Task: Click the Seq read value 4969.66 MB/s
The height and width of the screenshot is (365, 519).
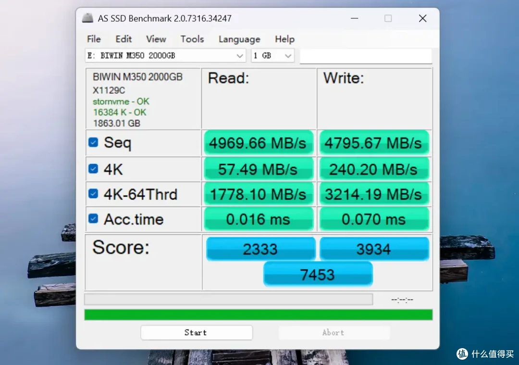Action: coord(259,143)
